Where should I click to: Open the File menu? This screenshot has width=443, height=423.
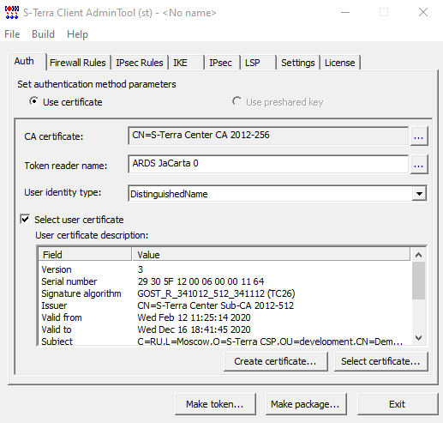pos(12,34)
